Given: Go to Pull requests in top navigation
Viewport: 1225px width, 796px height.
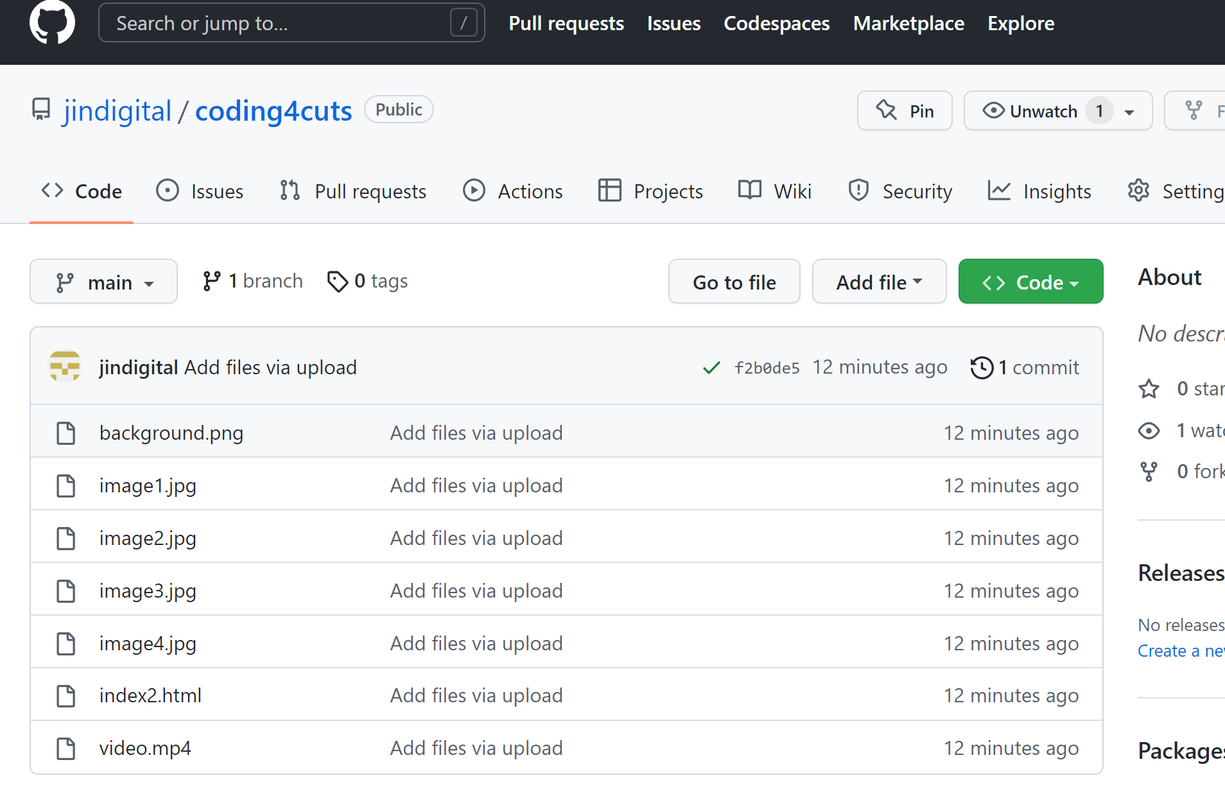Looking at the screenshot, I should coord(566,23).
